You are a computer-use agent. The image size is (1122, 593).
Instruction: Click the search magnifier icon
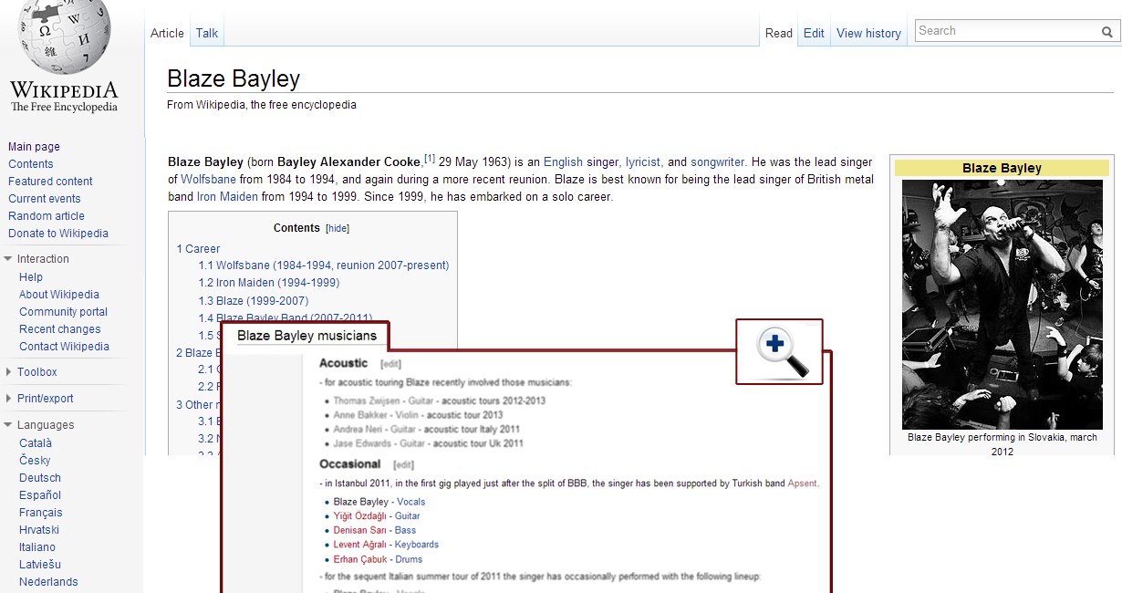1107,32
